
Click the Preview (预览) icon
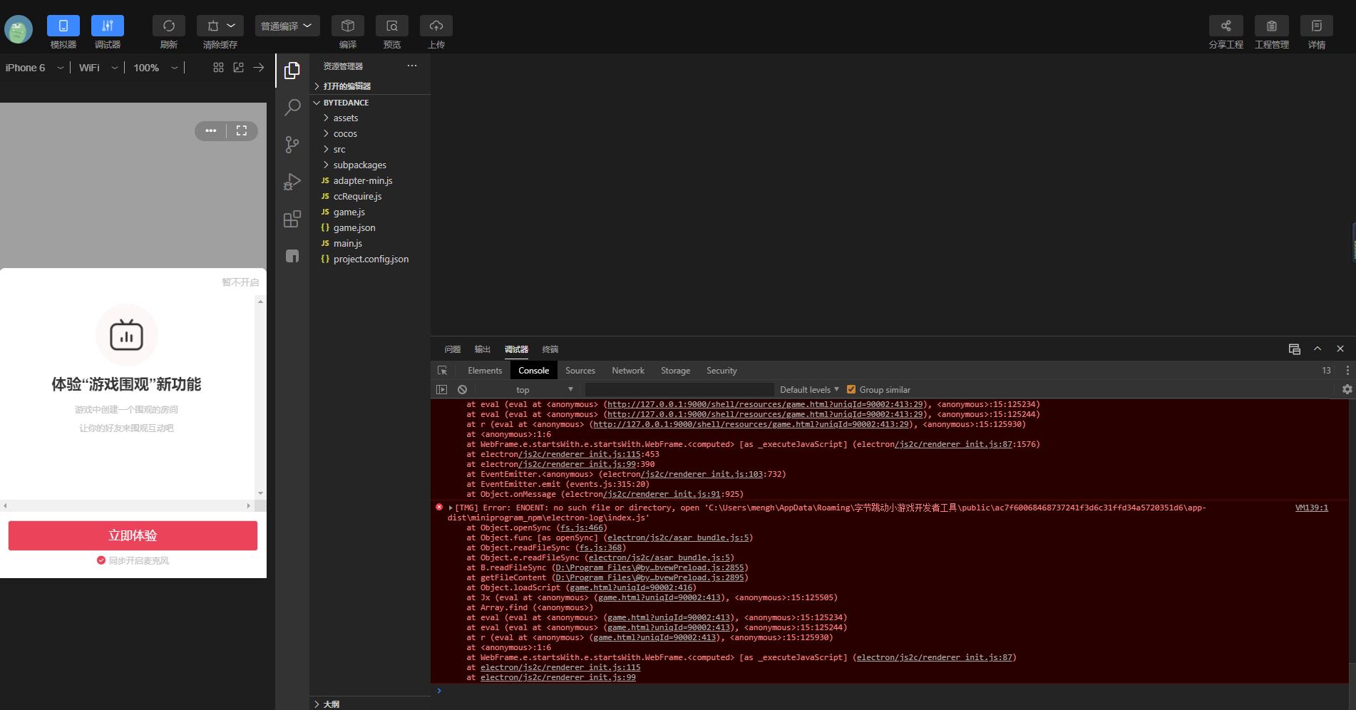point(391,26)
